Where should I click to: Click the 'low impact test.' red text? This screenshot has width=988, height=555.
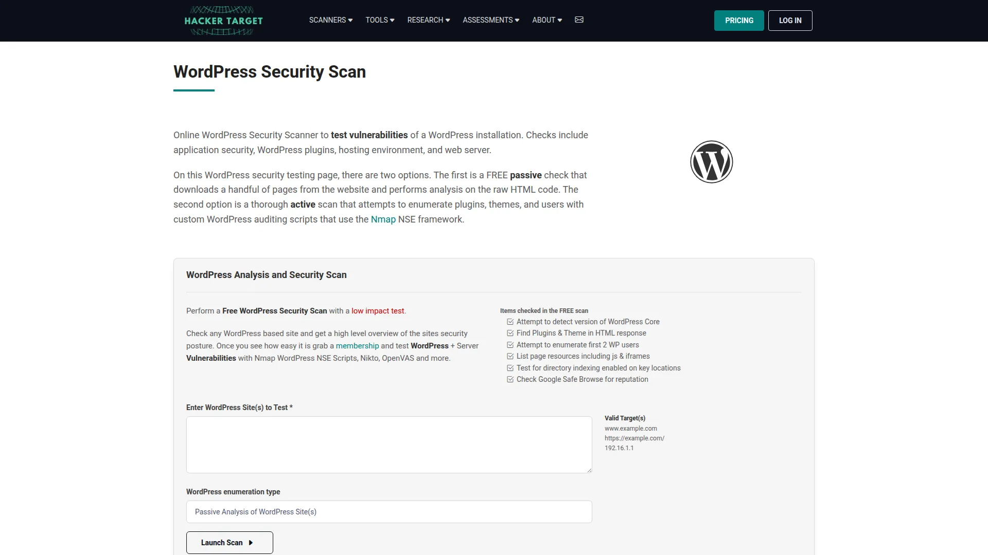click(x=379, y=311)
